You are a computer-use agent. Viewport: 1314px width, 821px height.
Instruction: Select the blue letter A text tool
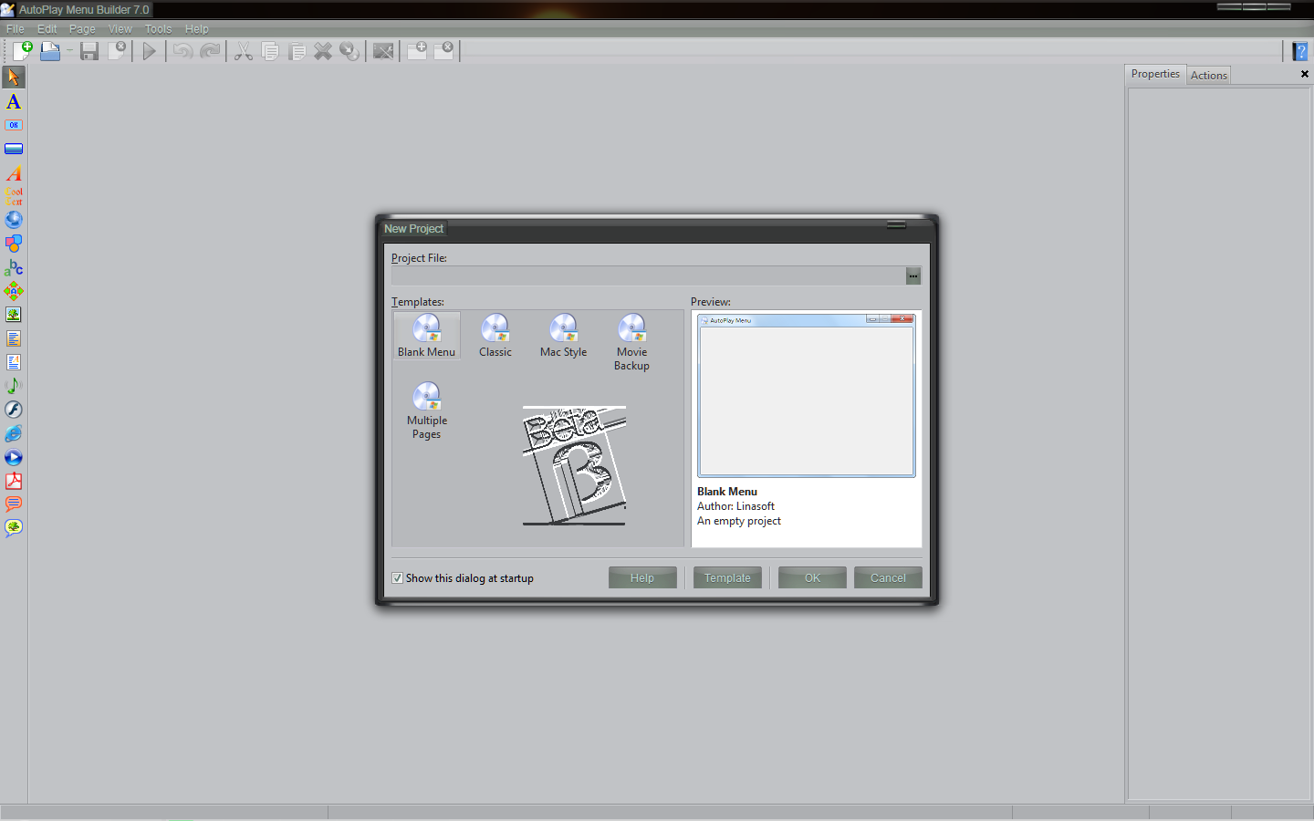(x=14, y=101)
